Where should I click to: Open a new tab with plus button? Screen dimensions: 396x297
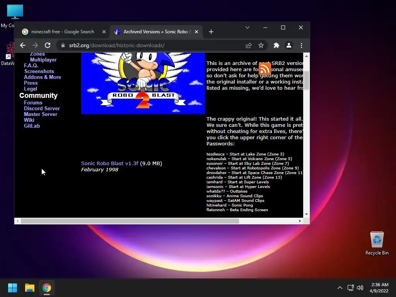(211, 32)
